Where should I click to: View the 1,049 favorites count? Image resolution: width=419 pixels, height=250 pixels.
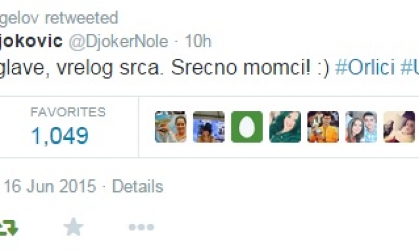coord(60,136)
